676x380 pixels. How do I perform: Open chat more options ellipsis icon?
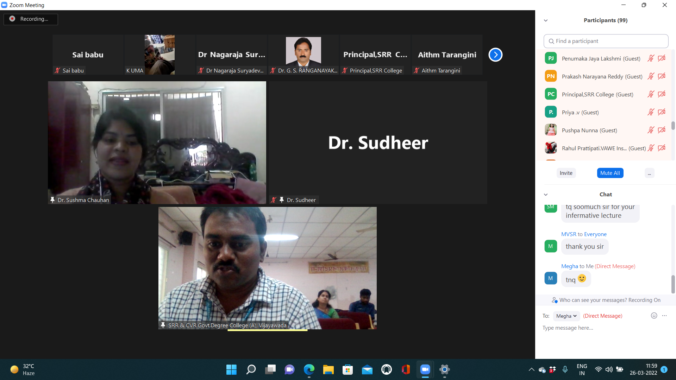click(664, 316)
